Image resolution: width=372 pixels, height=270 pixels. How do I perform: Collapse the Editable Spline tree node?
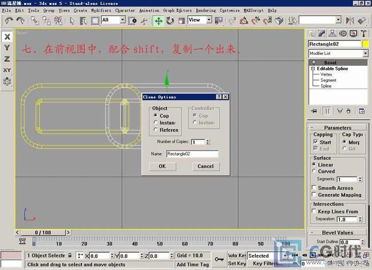[312, 69]
